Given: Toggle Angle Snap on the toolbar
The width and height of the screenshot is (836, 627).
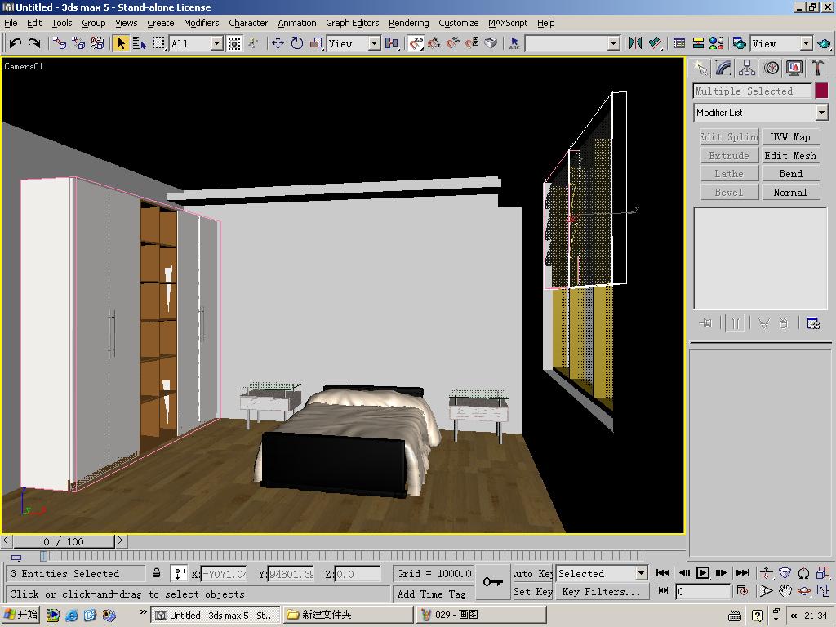Looking at the screenshot, I should [x=434, y=43].
